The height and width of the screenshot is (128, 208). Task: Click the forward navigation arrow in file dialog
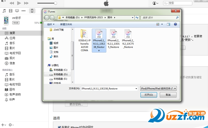click(52, 18)
